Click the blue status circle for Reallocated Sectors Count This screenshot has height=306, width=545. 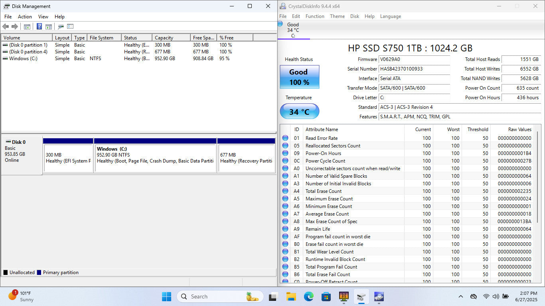[x=285, y=146]
